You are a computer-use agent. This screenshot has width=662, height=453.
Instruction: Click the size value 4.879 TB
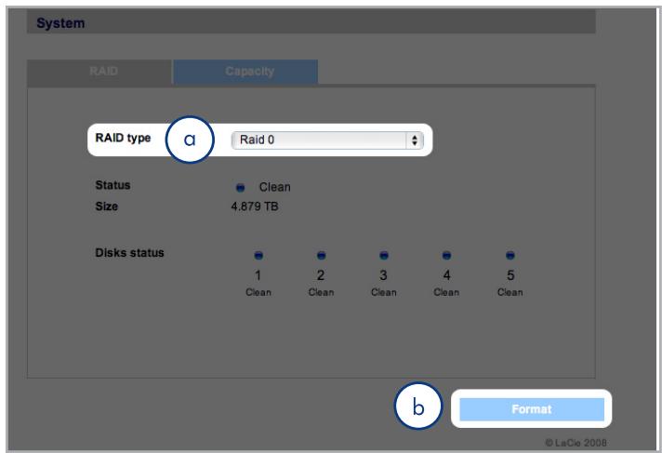pyautogui.click(x=255, y=207)
